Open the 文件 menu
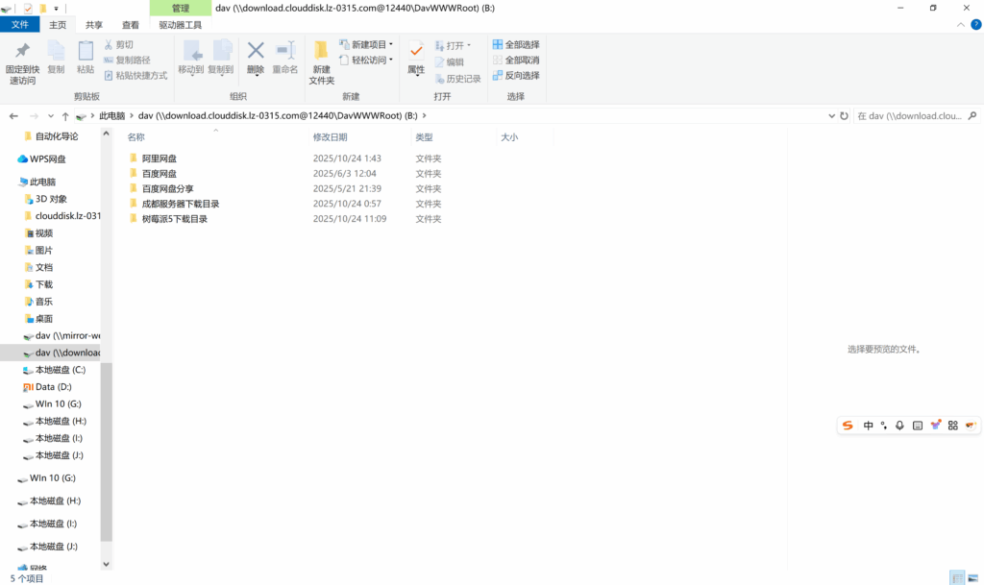The width and height of the screenshot is (984, 585). pyautogui.click(x=20, y=25)
